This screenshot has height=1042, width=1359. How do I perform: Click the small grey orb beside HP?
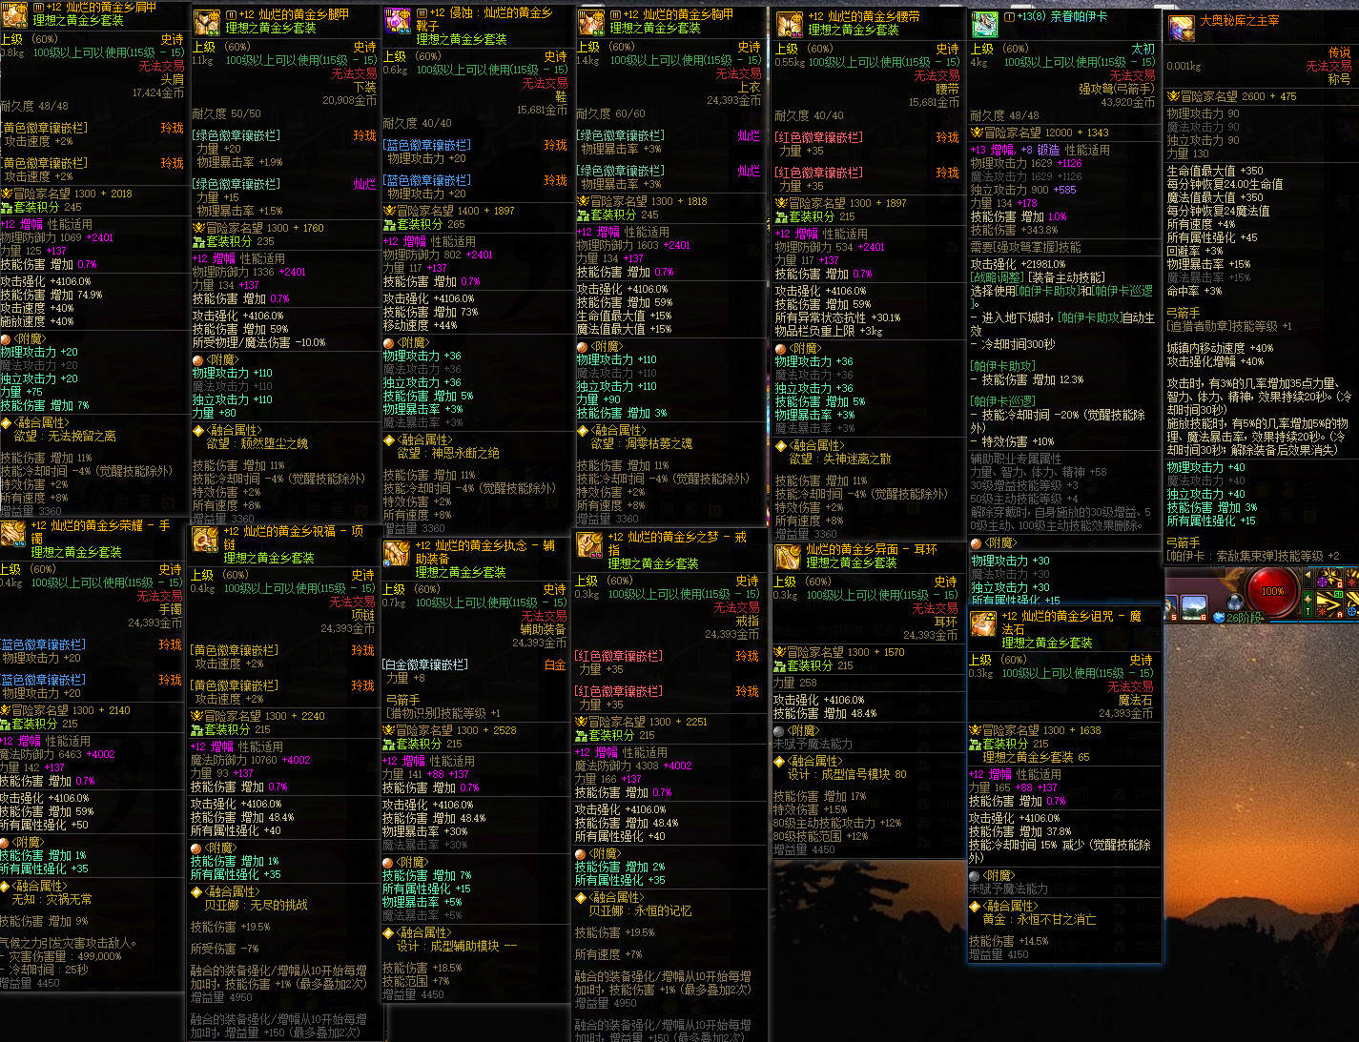click(x=1236, y=602)
